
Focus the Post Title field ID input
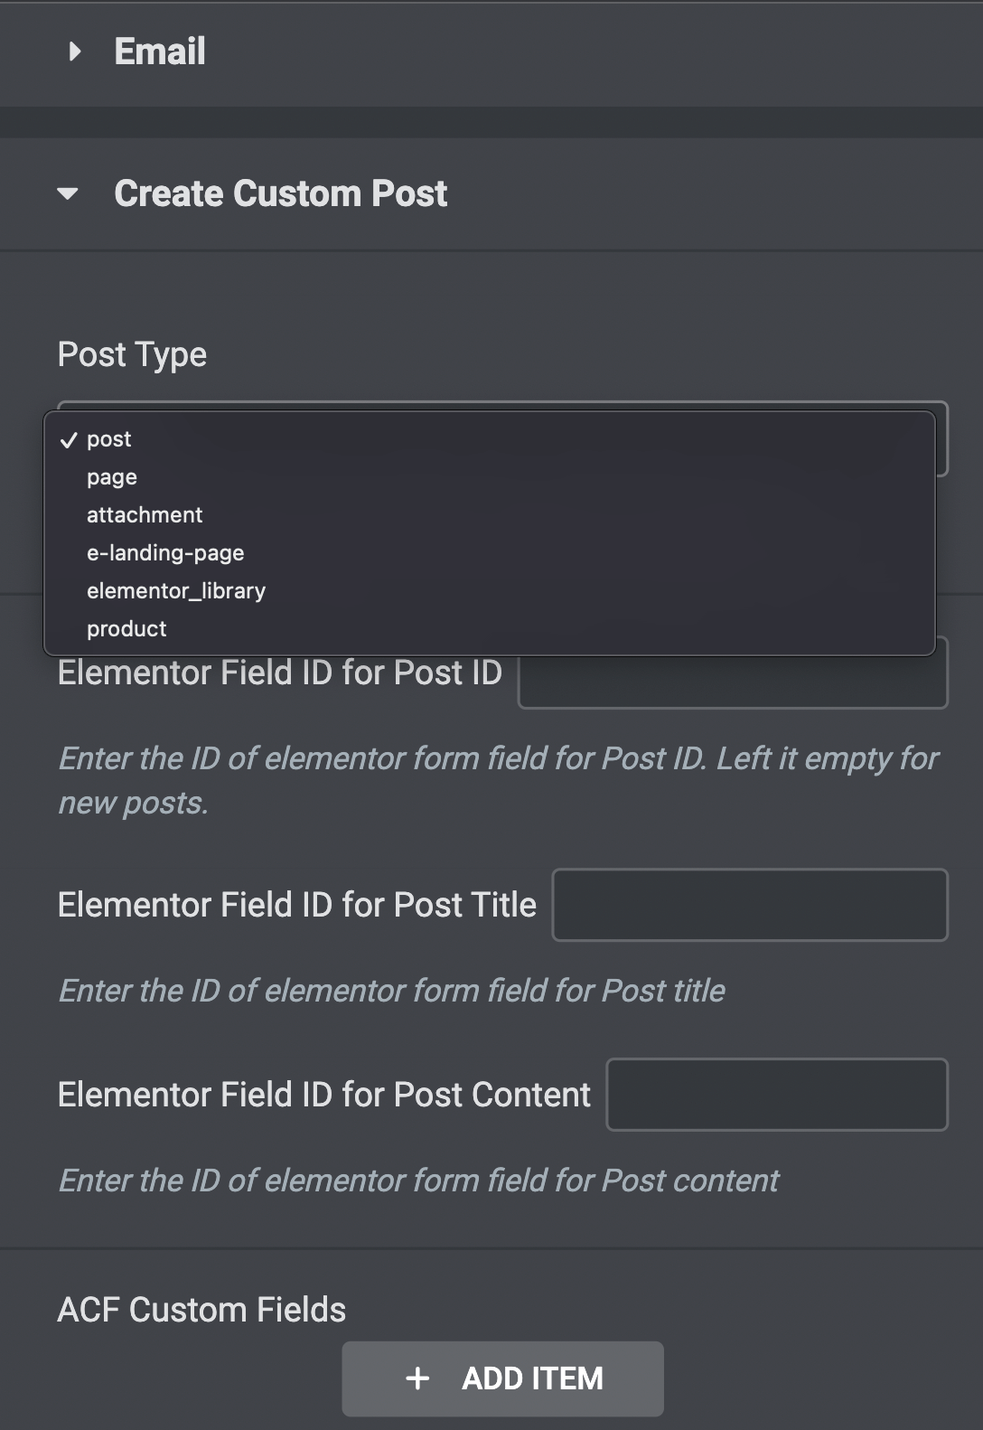[x=750, y=905]
